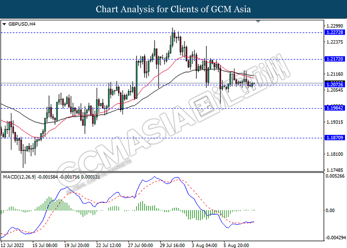Click the MACD(12,26,9) indicator label
The height and width of the screenshot is (248, 347).
[19, 177]
